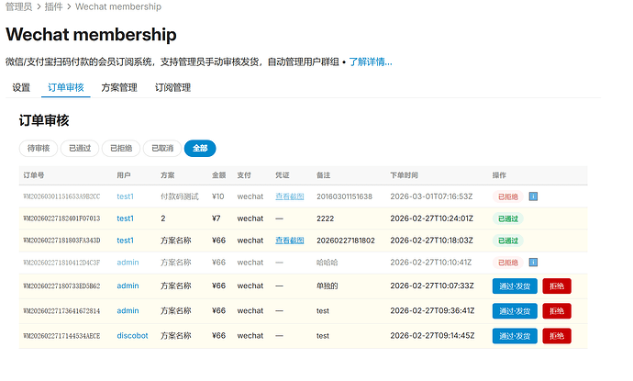Select the 待审核 filter pill

[39, 148]
